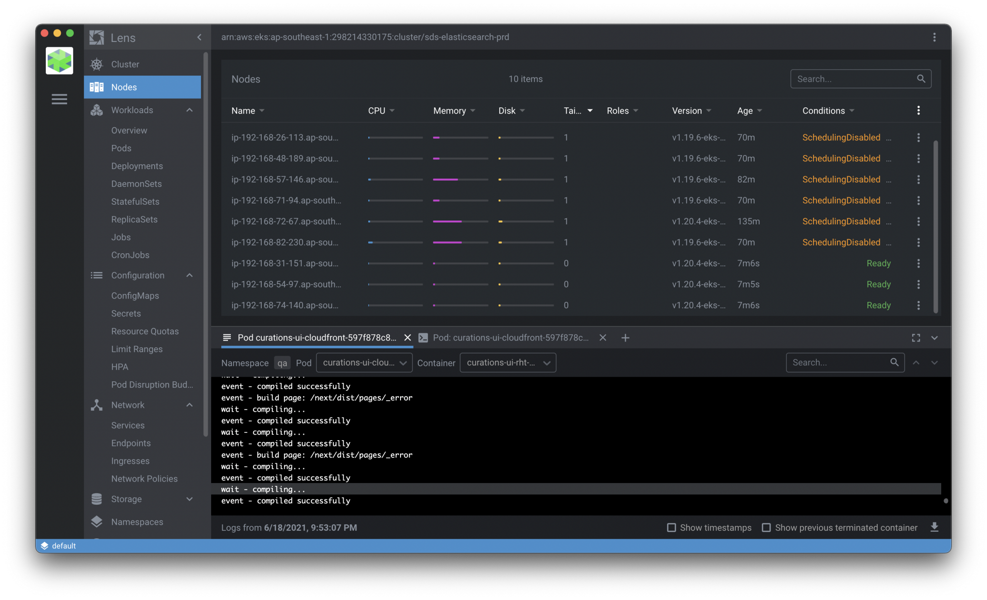This screenshot has height=600, width=987.
Task: Open the Storage database icon
Action: click(x=97, y=499)
